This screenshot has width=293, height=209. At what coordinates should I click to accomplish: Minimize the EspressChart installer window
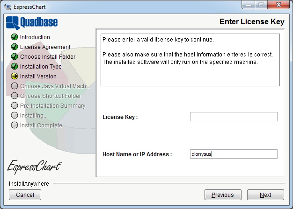249,5
